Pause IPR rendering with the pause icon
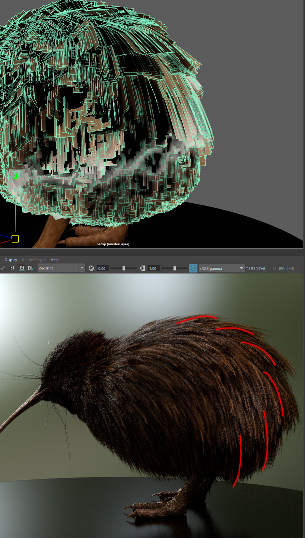This screenshot has height=538, width=305. (x=274, y=268)
